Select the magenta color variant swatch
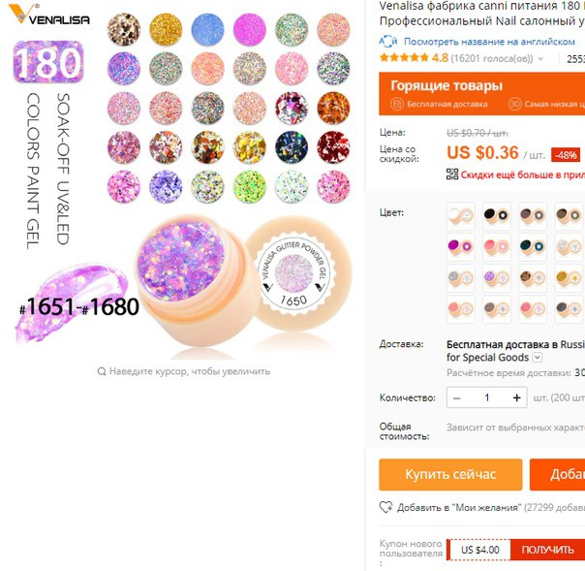The width and height of the screenshot is (585, 571). click(461, 247)
